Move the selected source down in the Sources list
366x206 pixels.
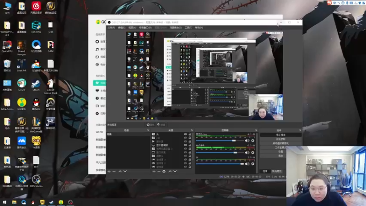[x=175, y=171]
